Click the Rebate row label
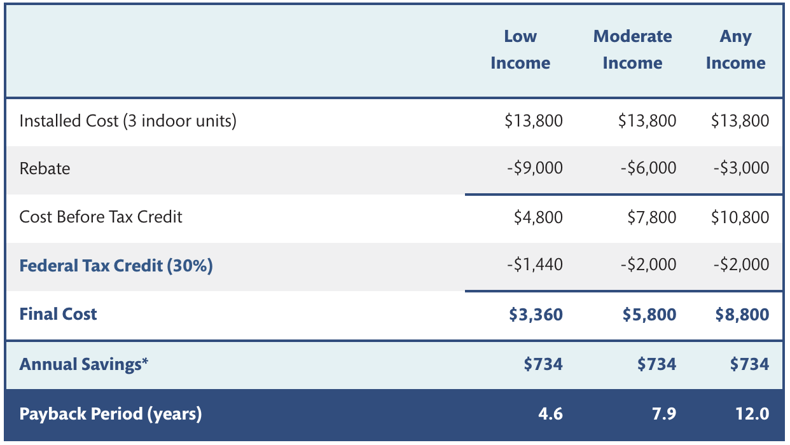790x445 pixels. pyautogui.click(x=45, y=168)
